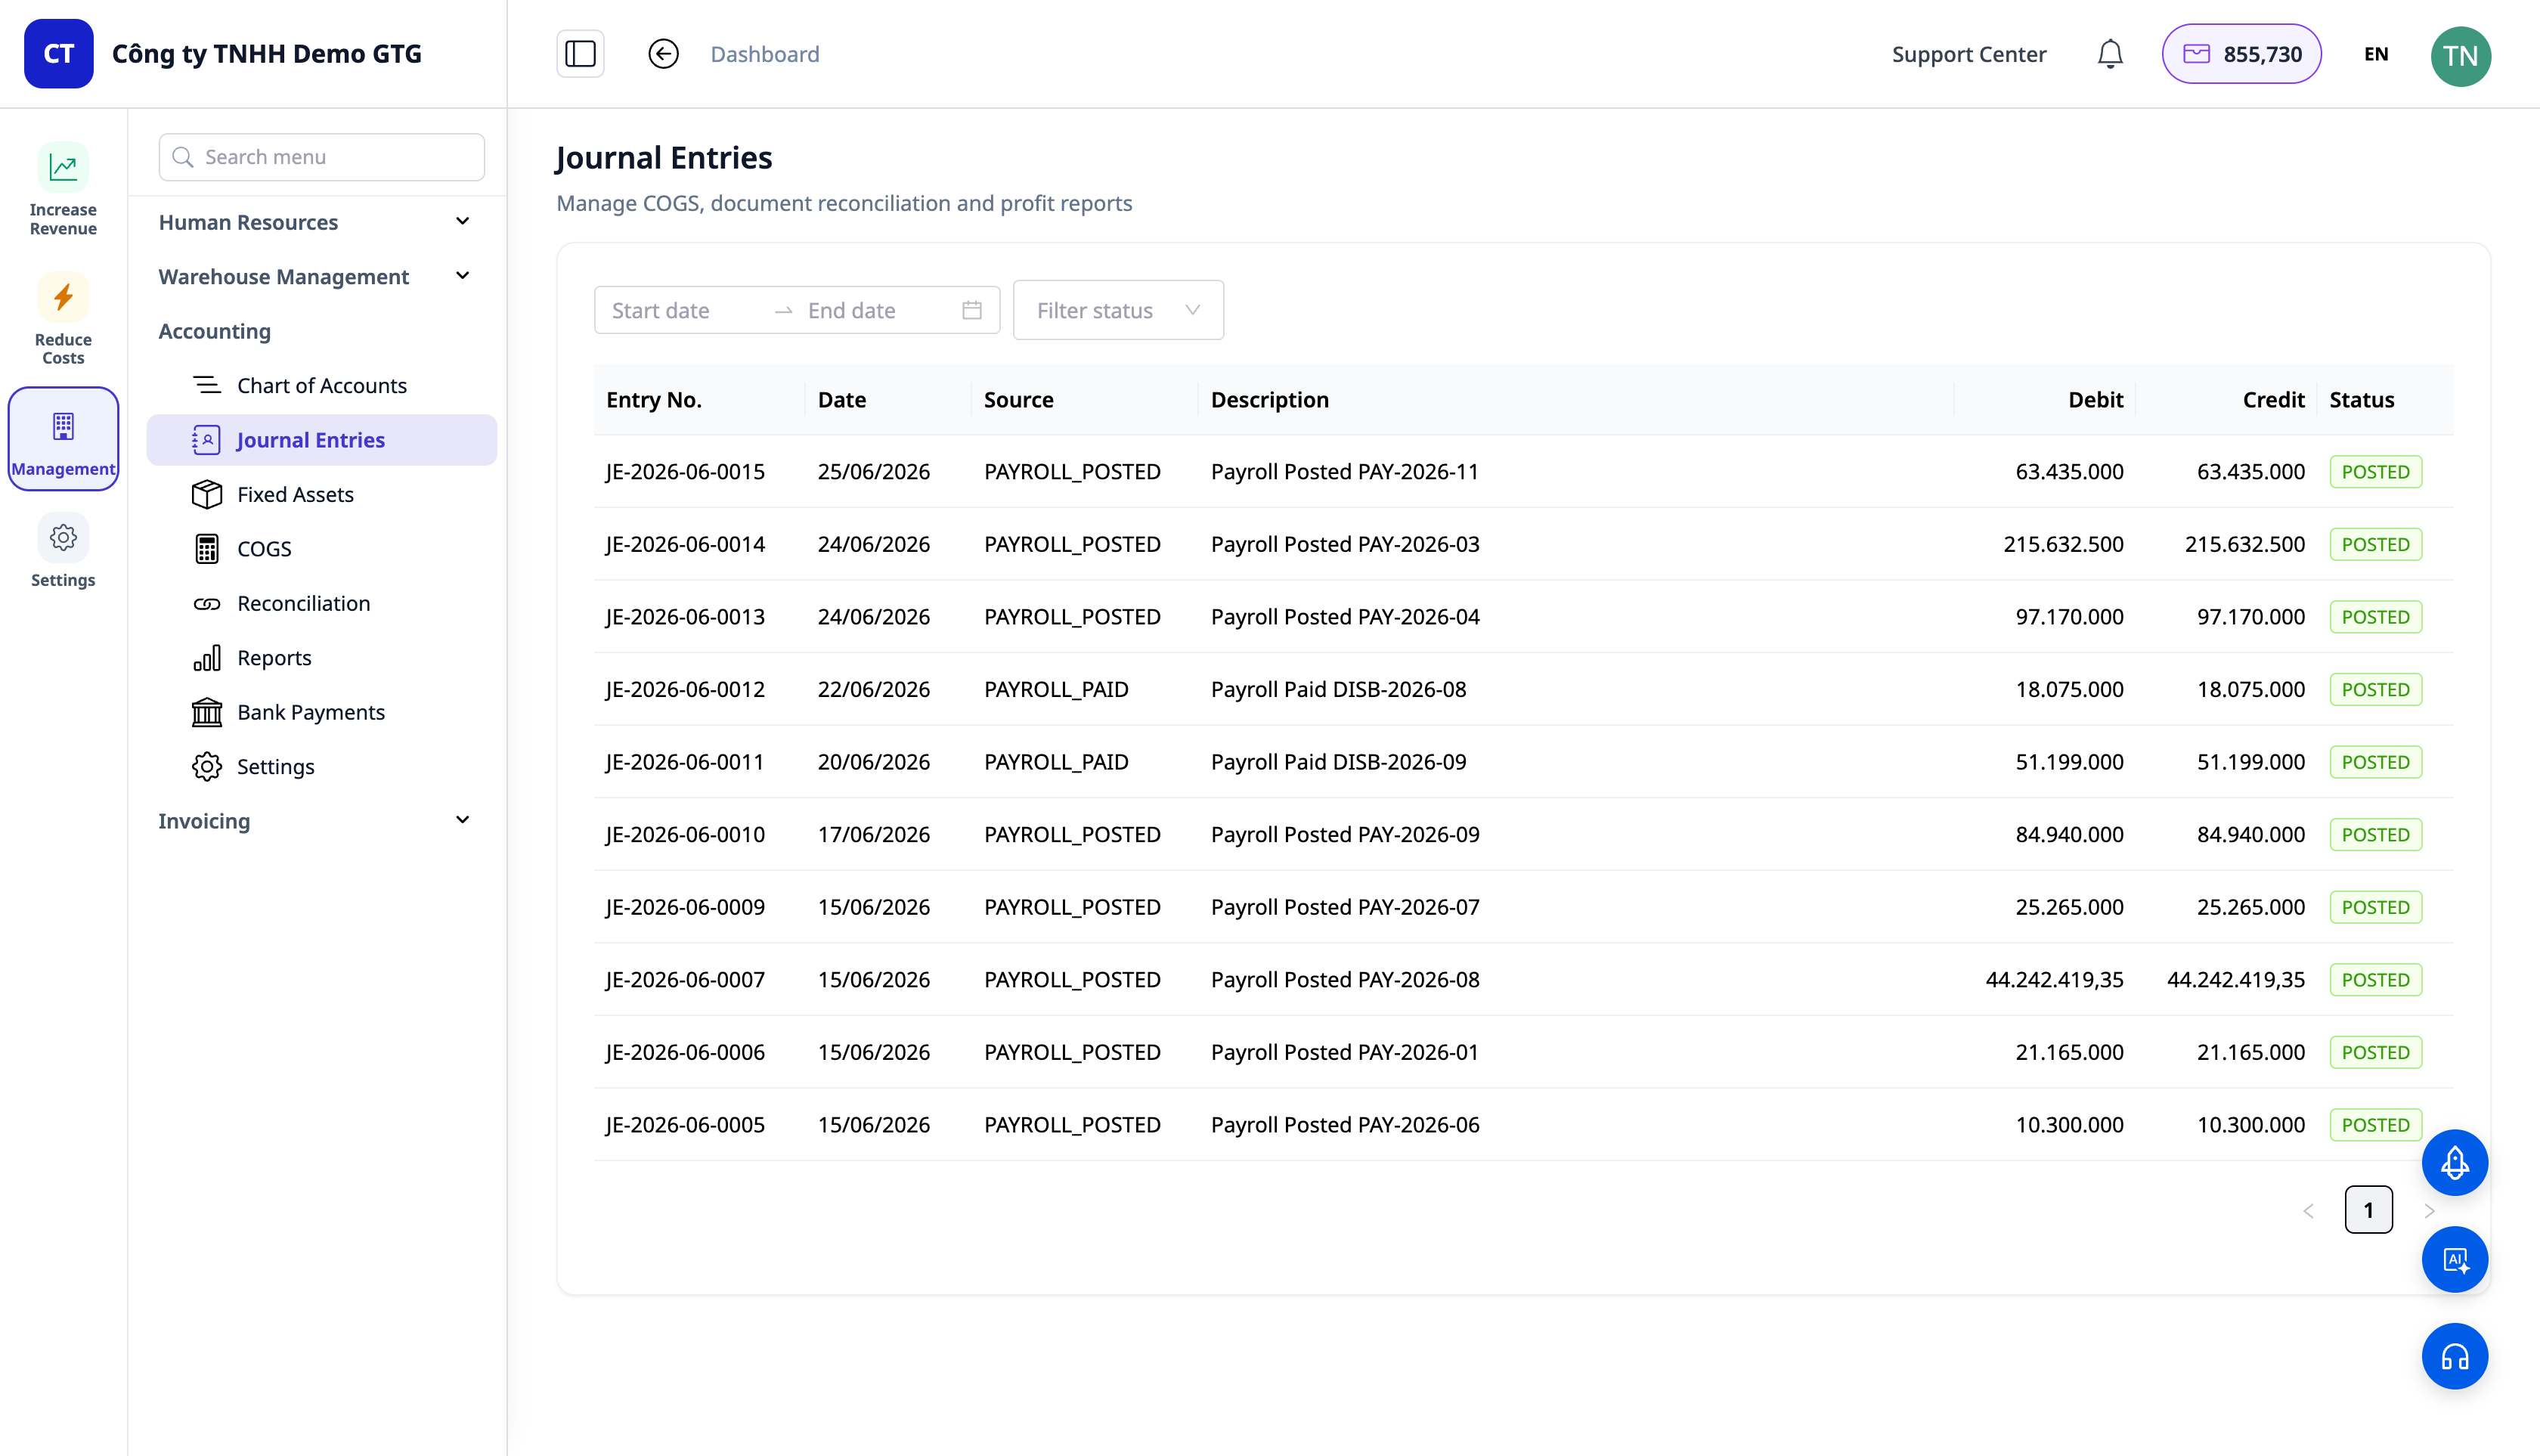
Task: Select page 1 in pagination
Action: pyautogui.click(x=2368, y=1210)
